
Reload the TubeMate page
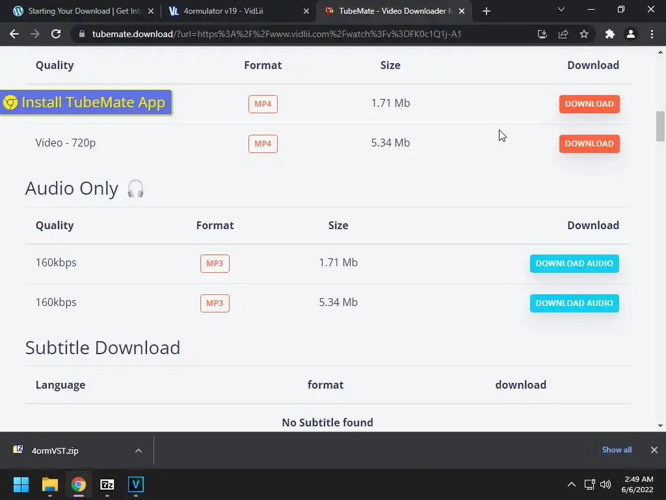pyautogui.click(x=56, y=34)
